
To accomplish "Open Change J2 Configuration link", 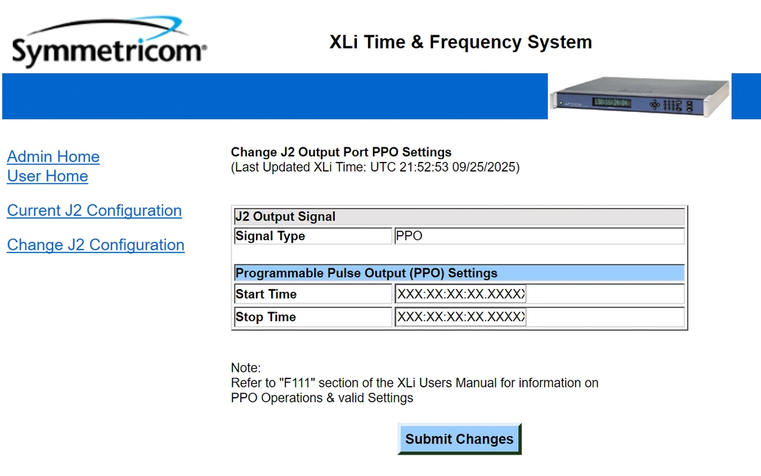I will point(95,245).
